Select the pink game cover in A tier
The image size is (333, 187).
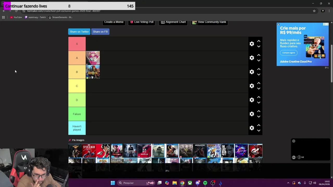[93, 58]
